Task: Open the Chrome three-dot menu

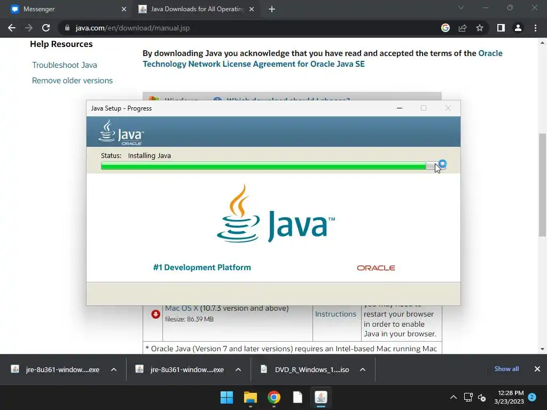Action: click(535, 28)
